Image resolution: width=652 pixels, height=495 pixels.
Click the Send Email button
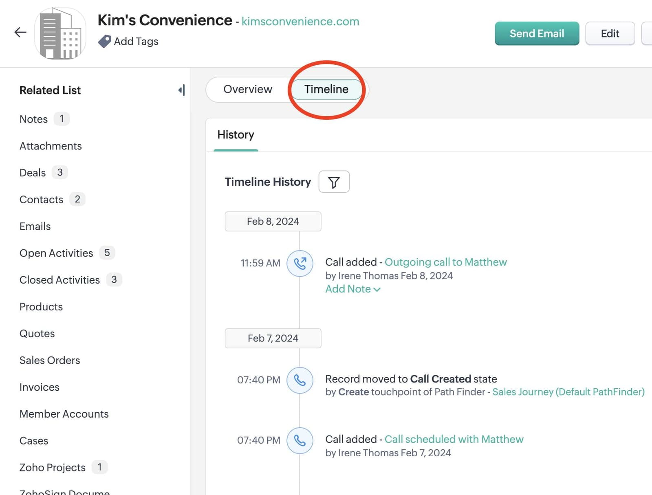(x=537, y=33)
